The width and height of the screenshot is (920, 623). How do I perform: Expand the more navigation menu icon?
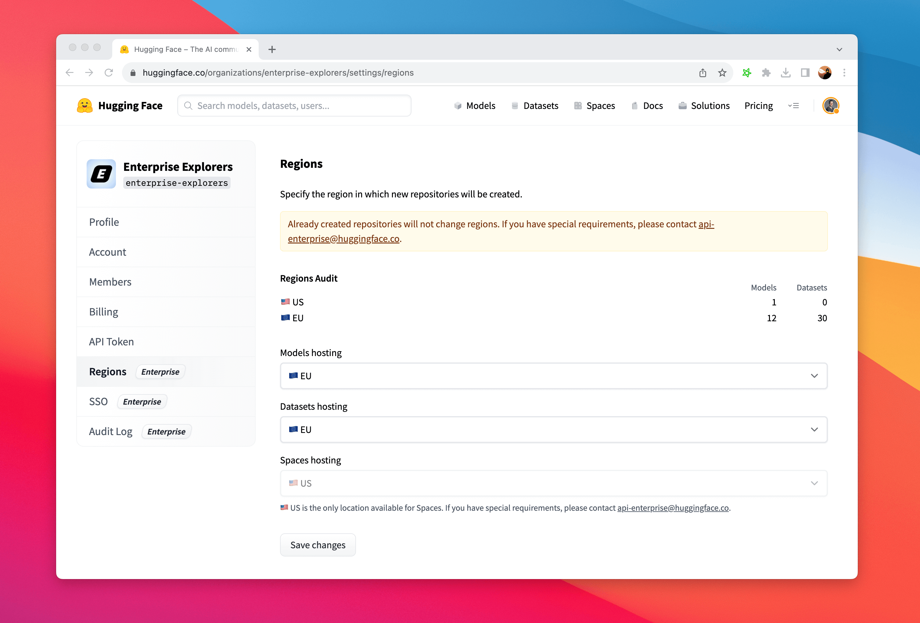(793, 106)
